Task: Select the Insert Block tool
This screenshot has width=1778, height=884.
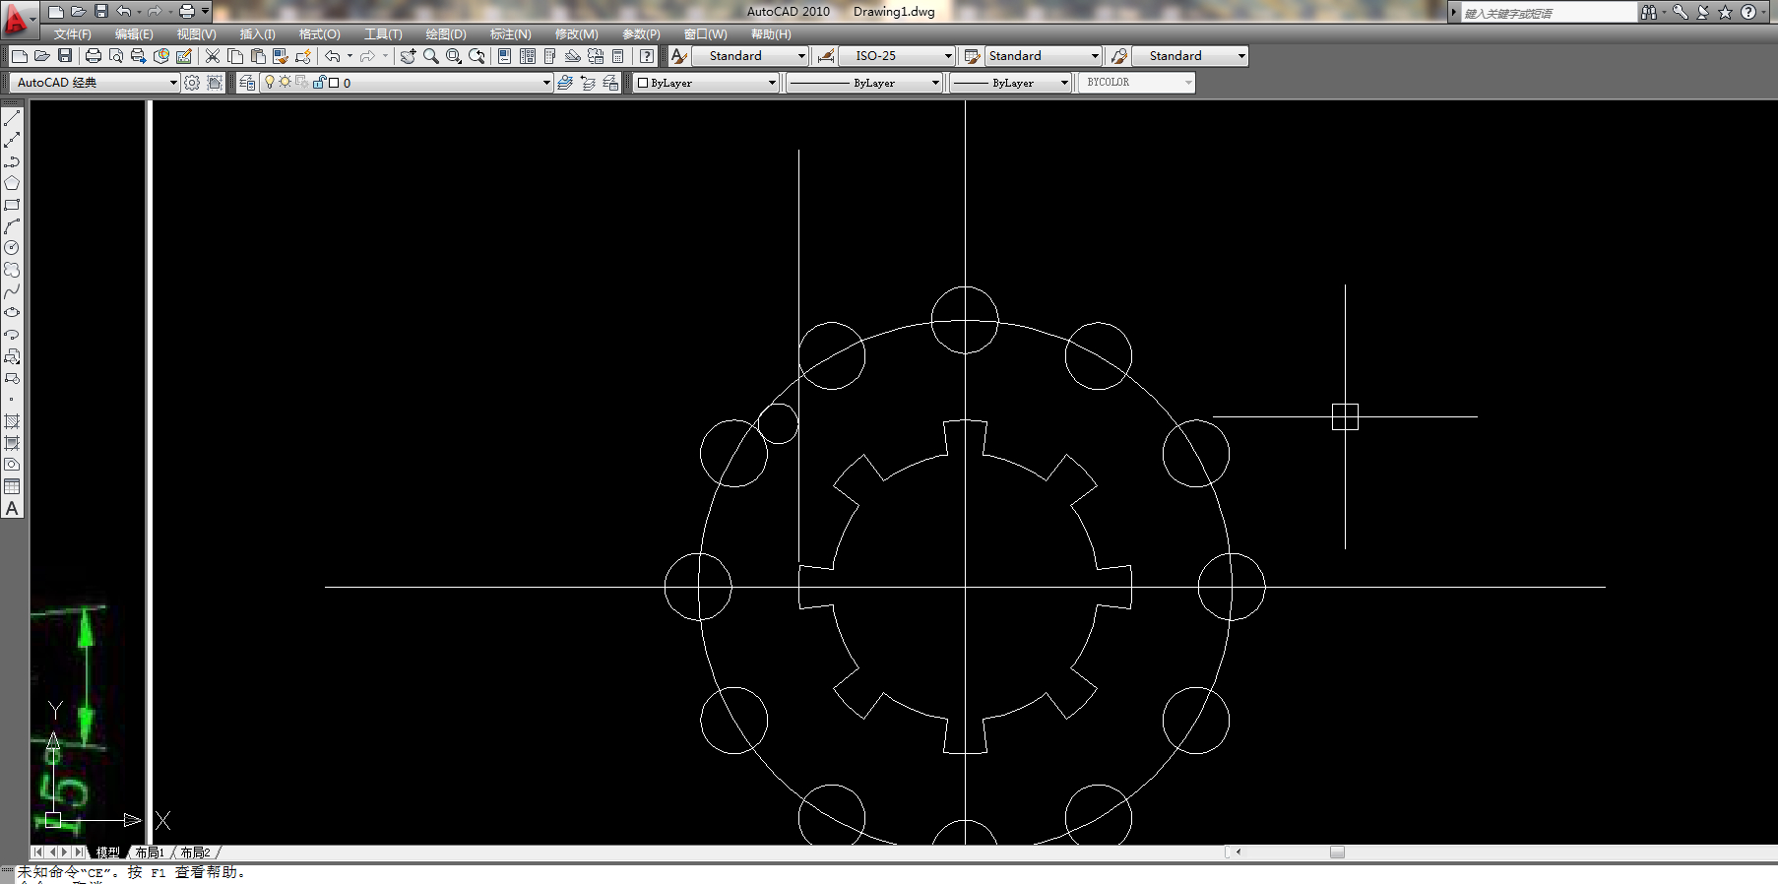Action: point(12,356)
